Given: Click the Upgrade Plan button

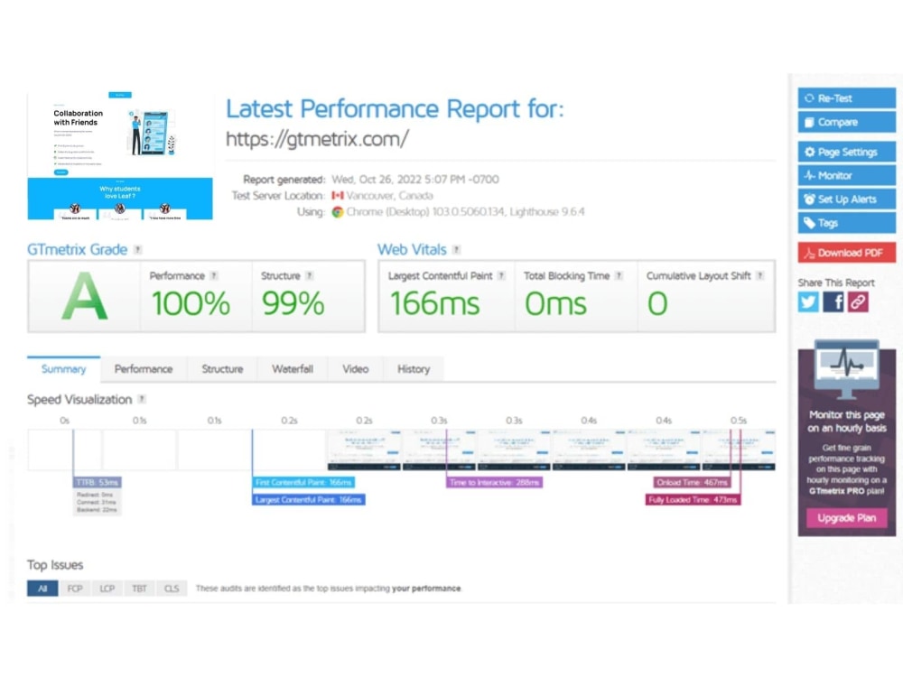Looking at the screenshot, I should 846,518.
